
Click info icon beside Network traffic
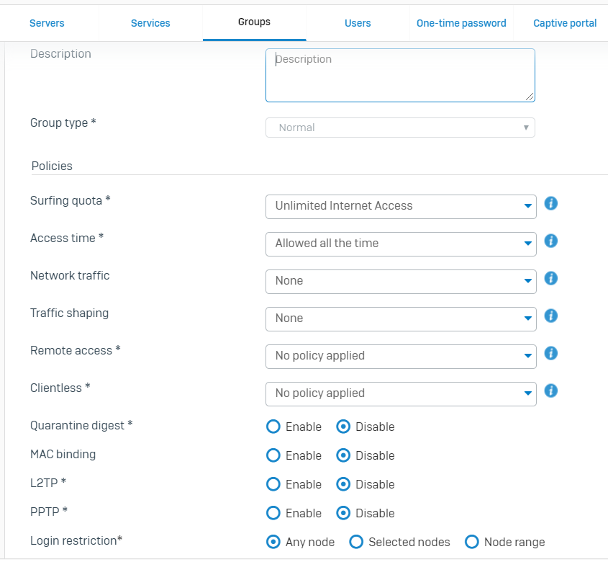(551, 279)
